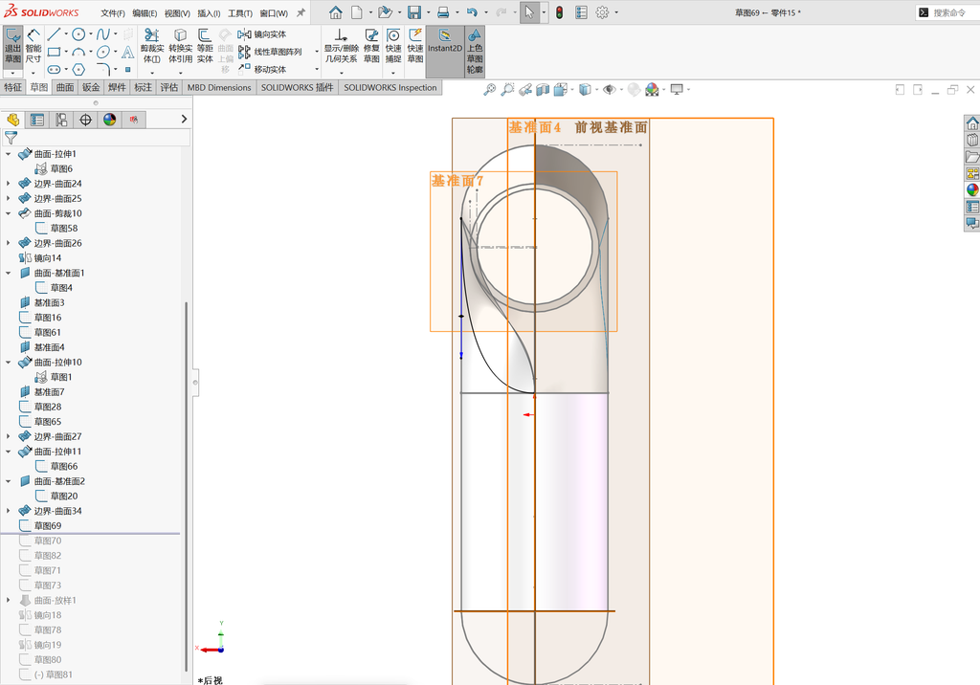This screenshot has height=685, width=980.
Task: Click Zoom to Fit in view toolbar
Action: tap(489, 90)
